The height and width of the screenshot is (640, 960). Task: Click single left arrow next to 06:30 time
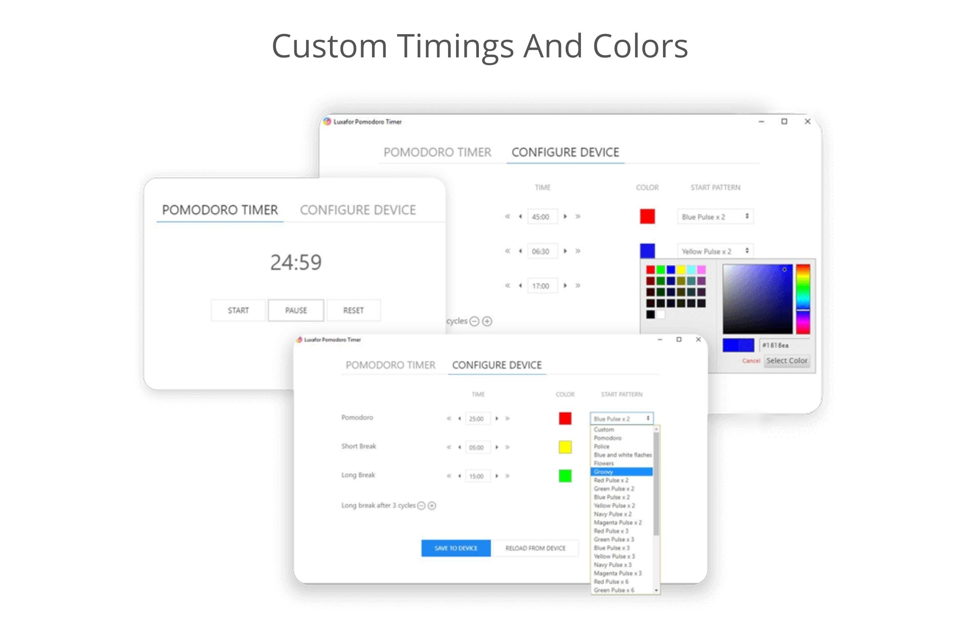click(x=520, y=251)
